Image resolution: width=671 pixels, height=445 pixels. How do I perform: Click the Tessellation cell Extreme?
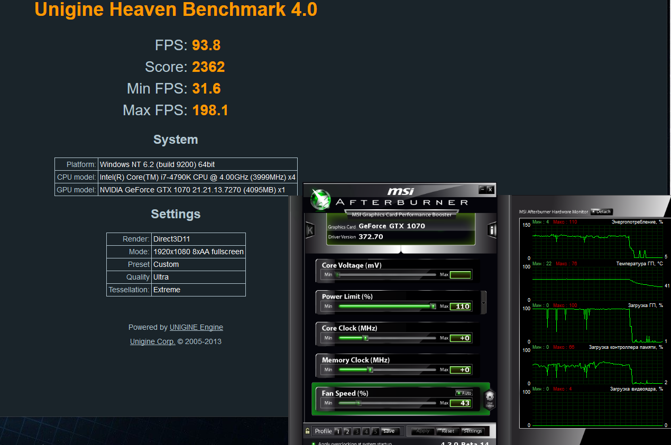[198, 290]
